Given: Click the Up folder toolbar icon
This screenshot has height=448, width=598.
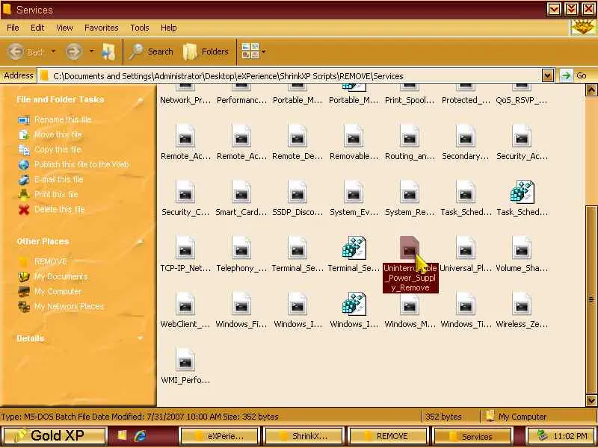Looking at the screenshot, I should 108,52.
